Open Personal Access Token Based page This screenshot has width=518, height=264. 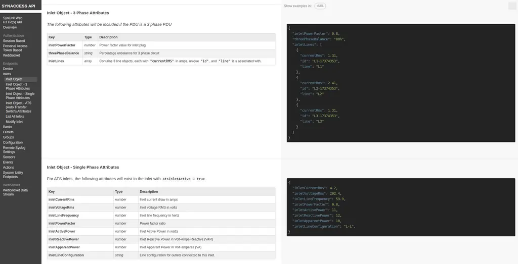pyautogui.click(x=15, y=48)
